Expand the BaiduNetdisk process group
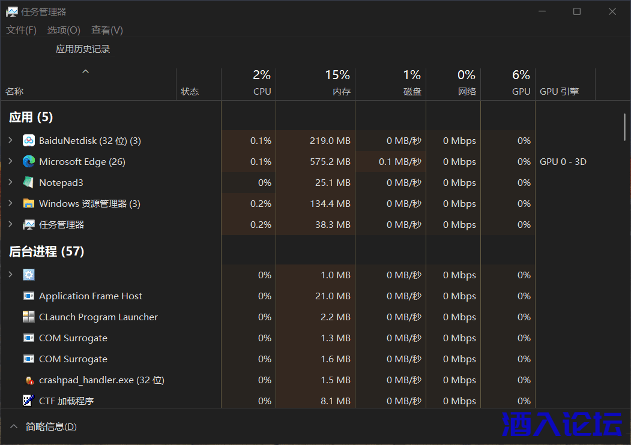Image resolution: width=631 pixels, height=445 pixels. 10,140
